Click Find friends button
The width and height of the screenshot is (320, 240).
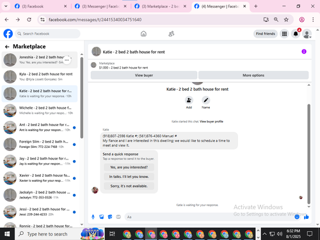click(x=266, y=34)
